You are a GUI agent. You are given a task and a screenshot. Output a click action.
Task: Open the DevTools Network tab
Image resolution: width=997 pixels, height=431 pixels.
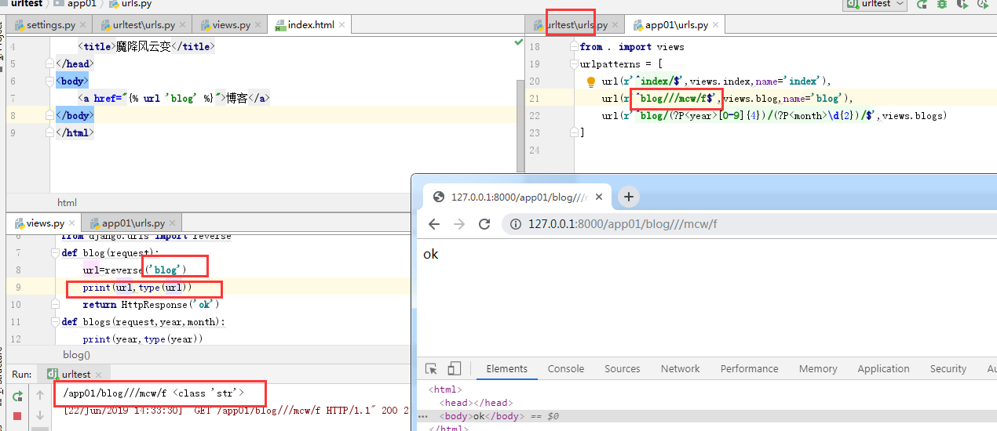(x=680, y=369)
